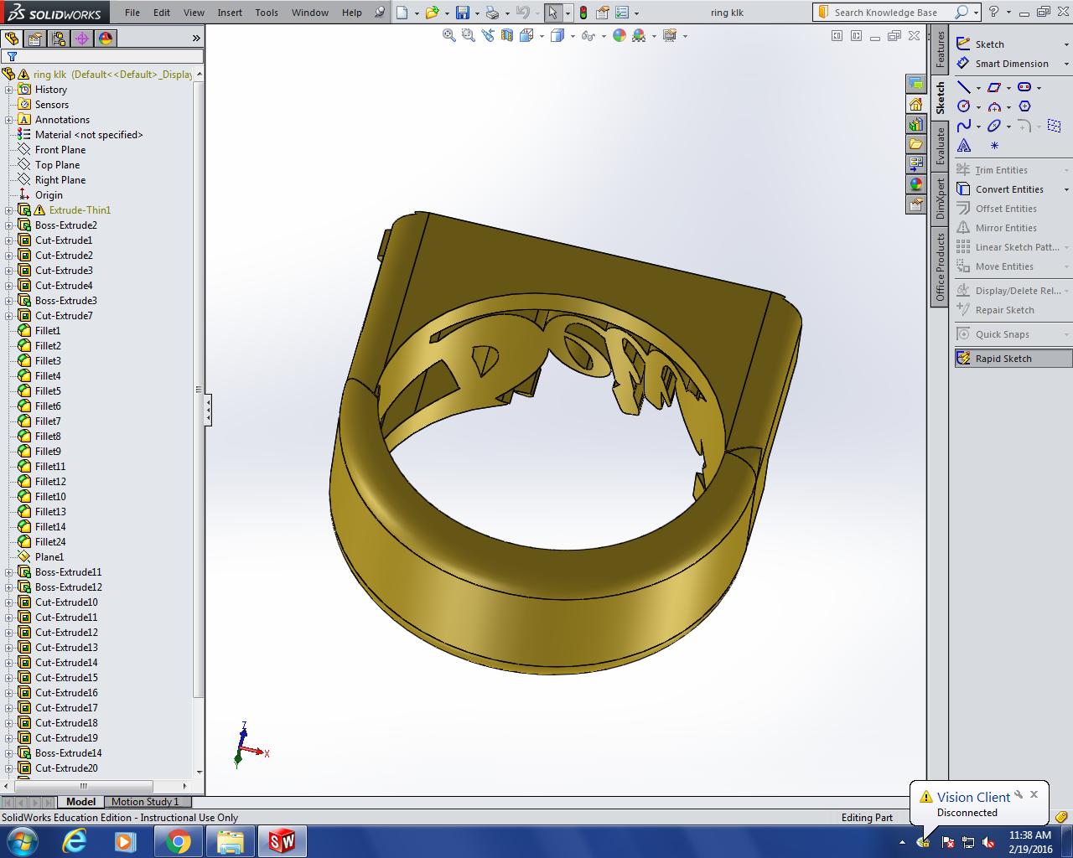Choose the Text sketch tool
Image resolution: width=1073 pixels, height=858 pixels.
[x=964, y=146]
